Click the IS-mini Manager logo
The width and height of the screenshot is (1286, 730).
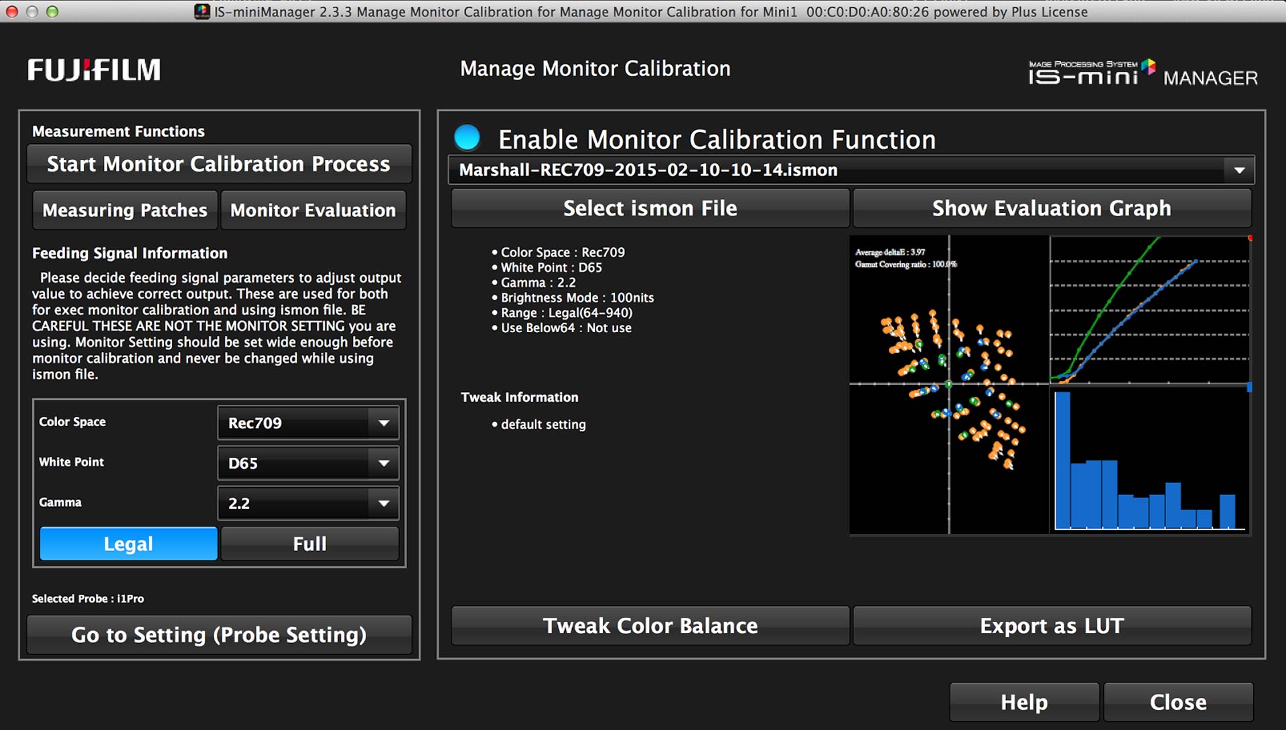pos(1143,72)
